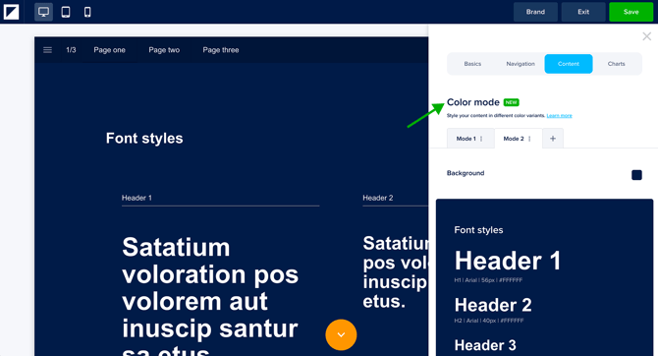Click the Header 2 column label in preview

click(378, 198)
